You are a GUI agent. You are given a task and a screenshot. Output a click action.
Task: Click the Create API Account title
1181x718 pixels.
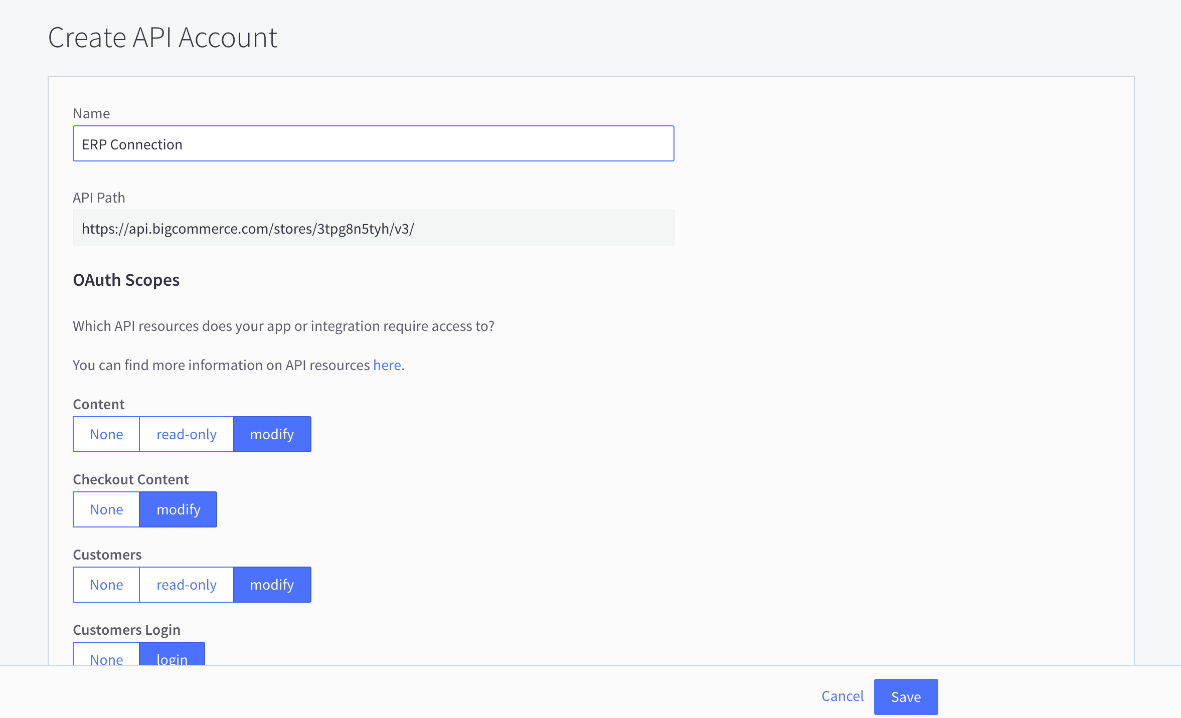click(x=162, y=38)
